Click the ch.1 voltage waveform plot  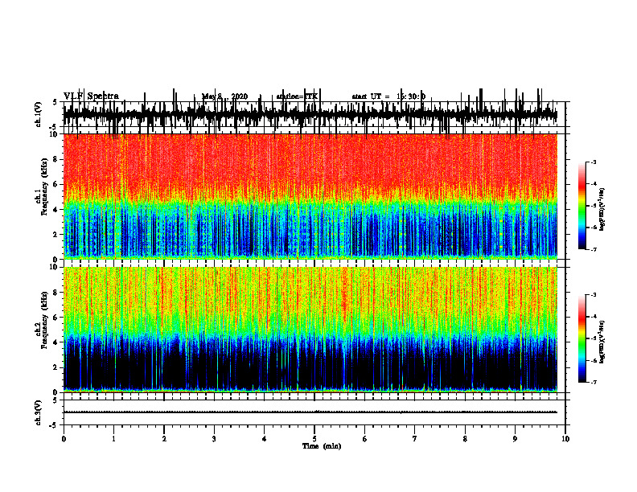(314, 114)
